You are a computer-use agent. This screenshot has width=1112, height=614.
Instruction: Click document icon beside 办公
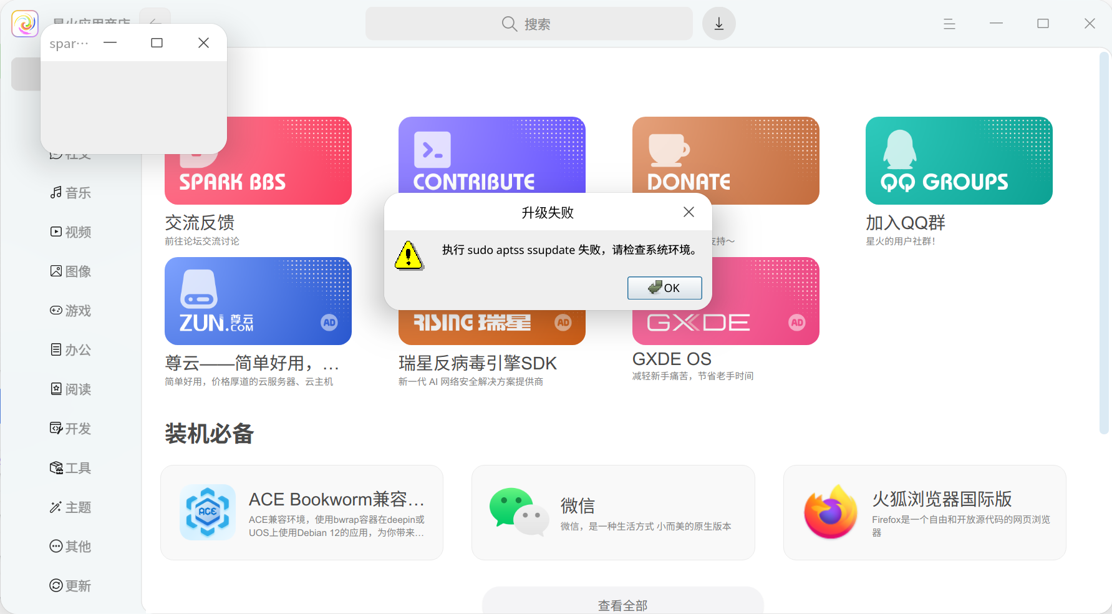(x=56, y=349)
